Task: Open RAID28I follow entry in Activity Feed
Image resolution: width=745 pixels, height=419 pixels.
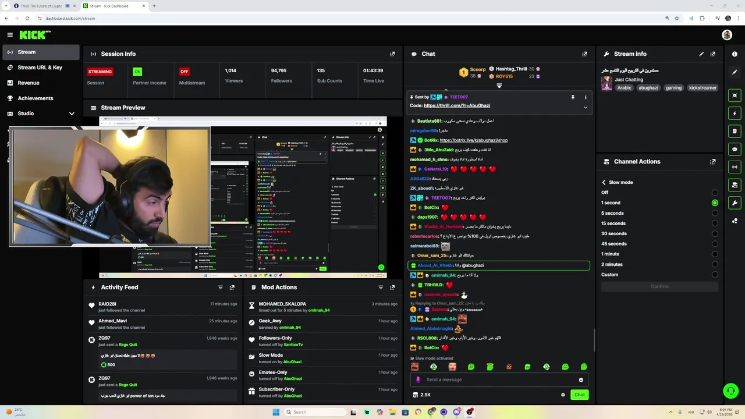Action: (163, 307)
